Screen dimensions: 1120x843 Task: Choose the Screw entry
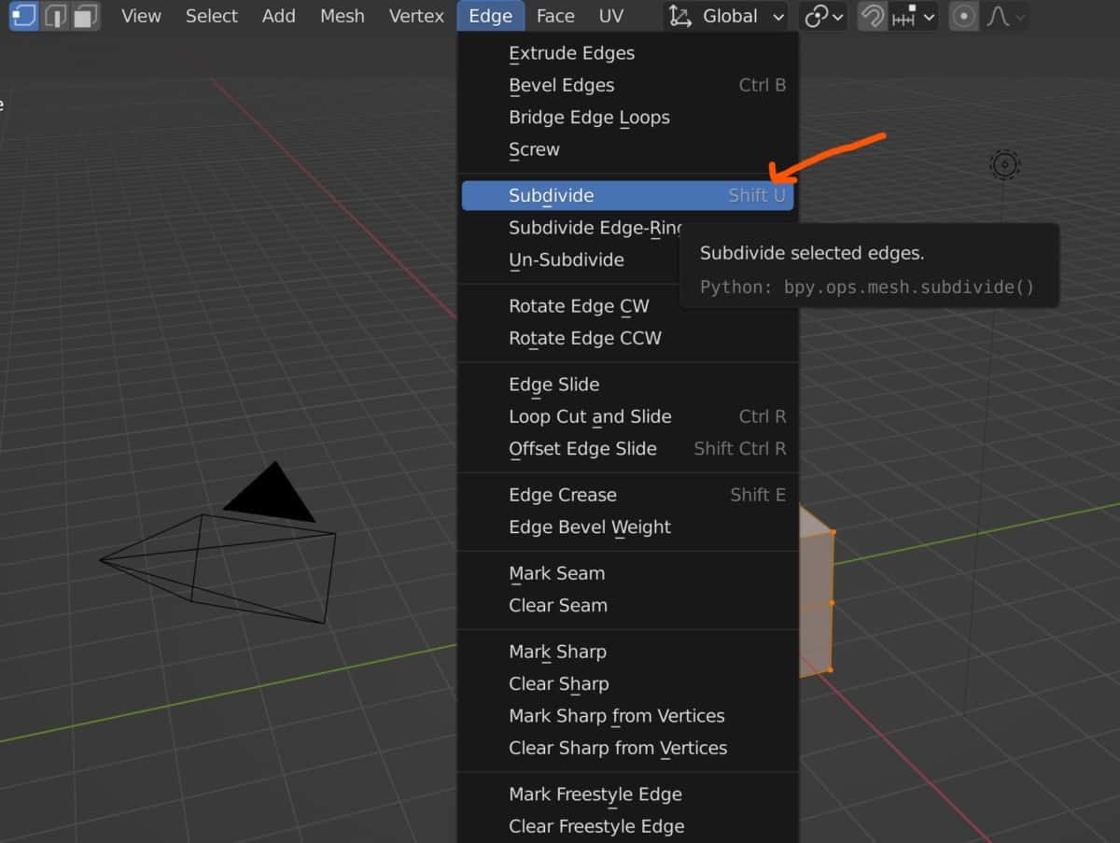(x=627, y=149)
